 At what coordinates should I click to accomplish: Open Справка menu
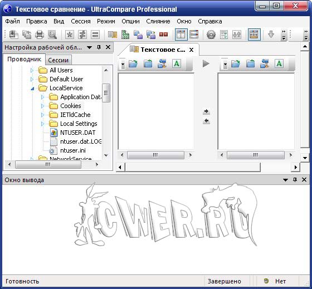(x=210, y=21)
